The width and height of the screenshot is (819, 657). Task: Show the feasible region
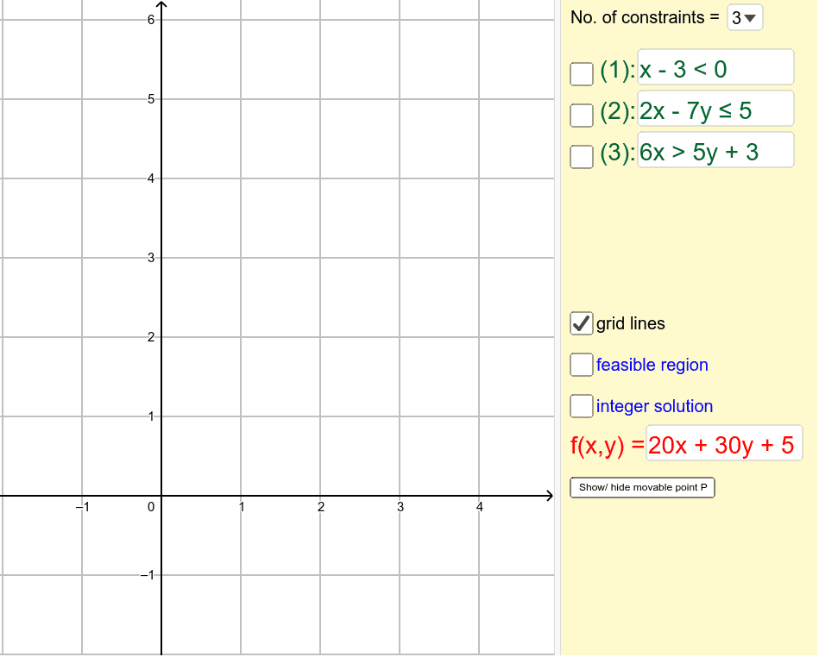(581, 365)
